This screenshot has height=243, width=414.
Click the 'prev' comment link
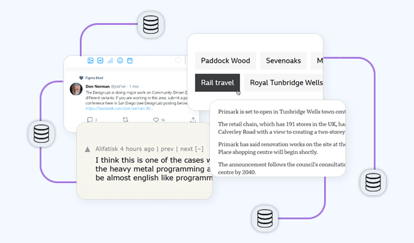(x=167, y=149)
